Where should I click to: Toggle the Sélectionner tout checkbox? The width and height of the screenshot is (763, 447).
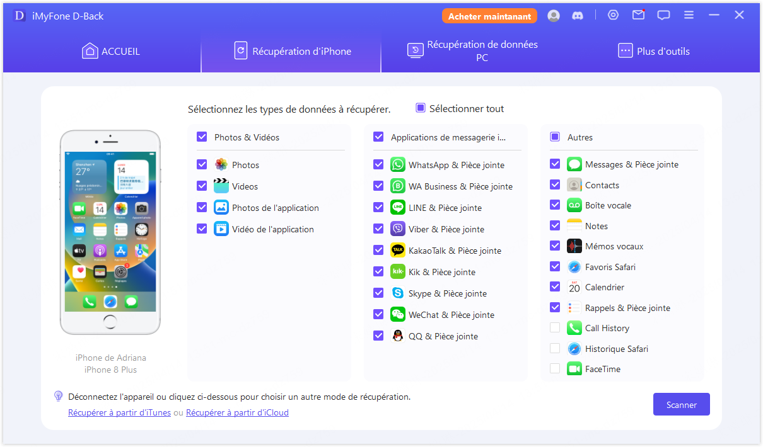[x=421, y=108]
